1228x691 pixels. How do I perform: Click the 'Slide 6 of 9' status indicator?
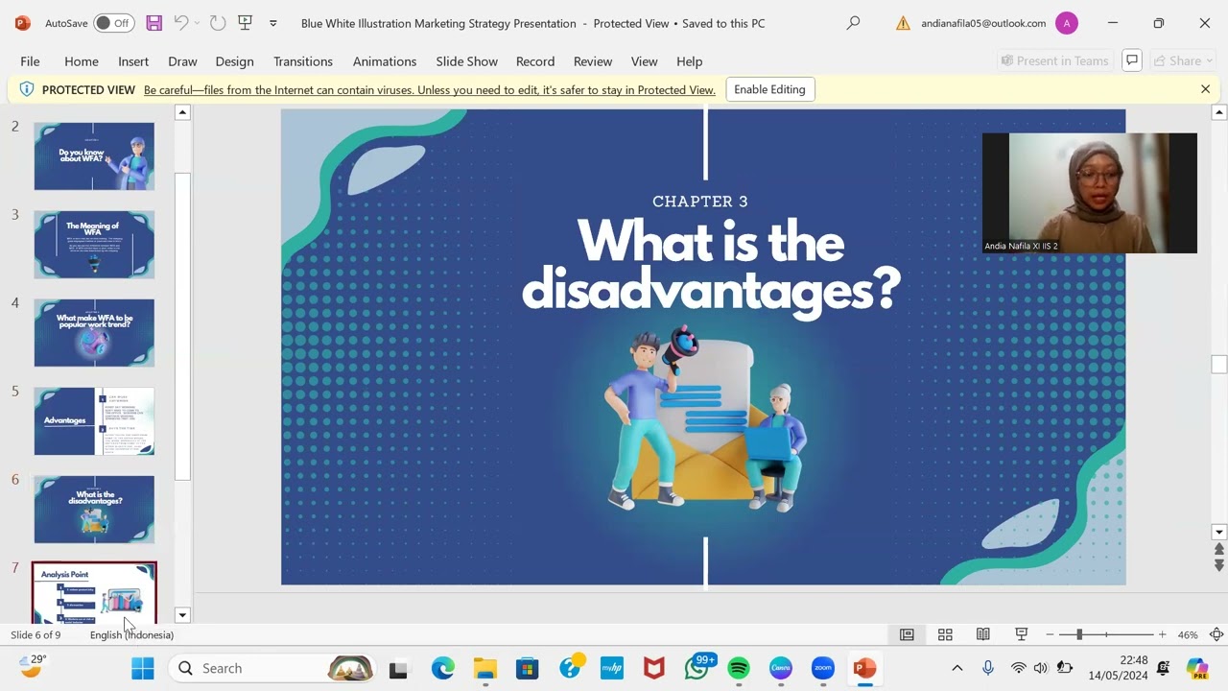point(35,634)
